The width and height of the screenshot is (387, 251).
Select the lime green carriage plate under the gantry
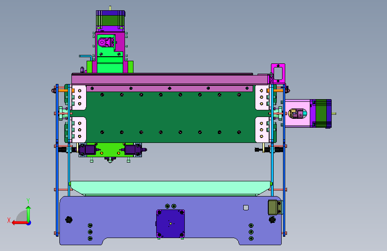click(x=110, y=150)
